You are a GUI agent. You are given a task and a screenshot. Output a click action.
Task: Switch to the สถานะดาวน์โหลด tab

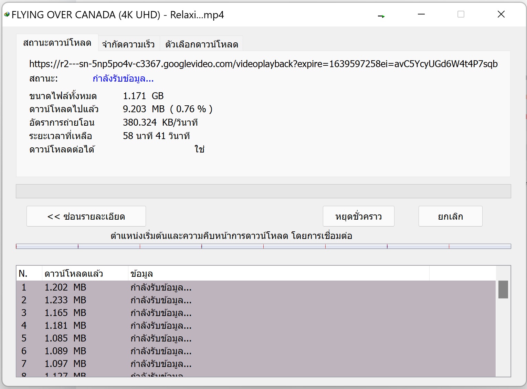(57, 43)
